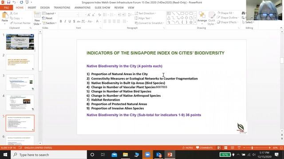Save the presentation from the quick access toolbar
284x159 pixels.
(8, 2)
